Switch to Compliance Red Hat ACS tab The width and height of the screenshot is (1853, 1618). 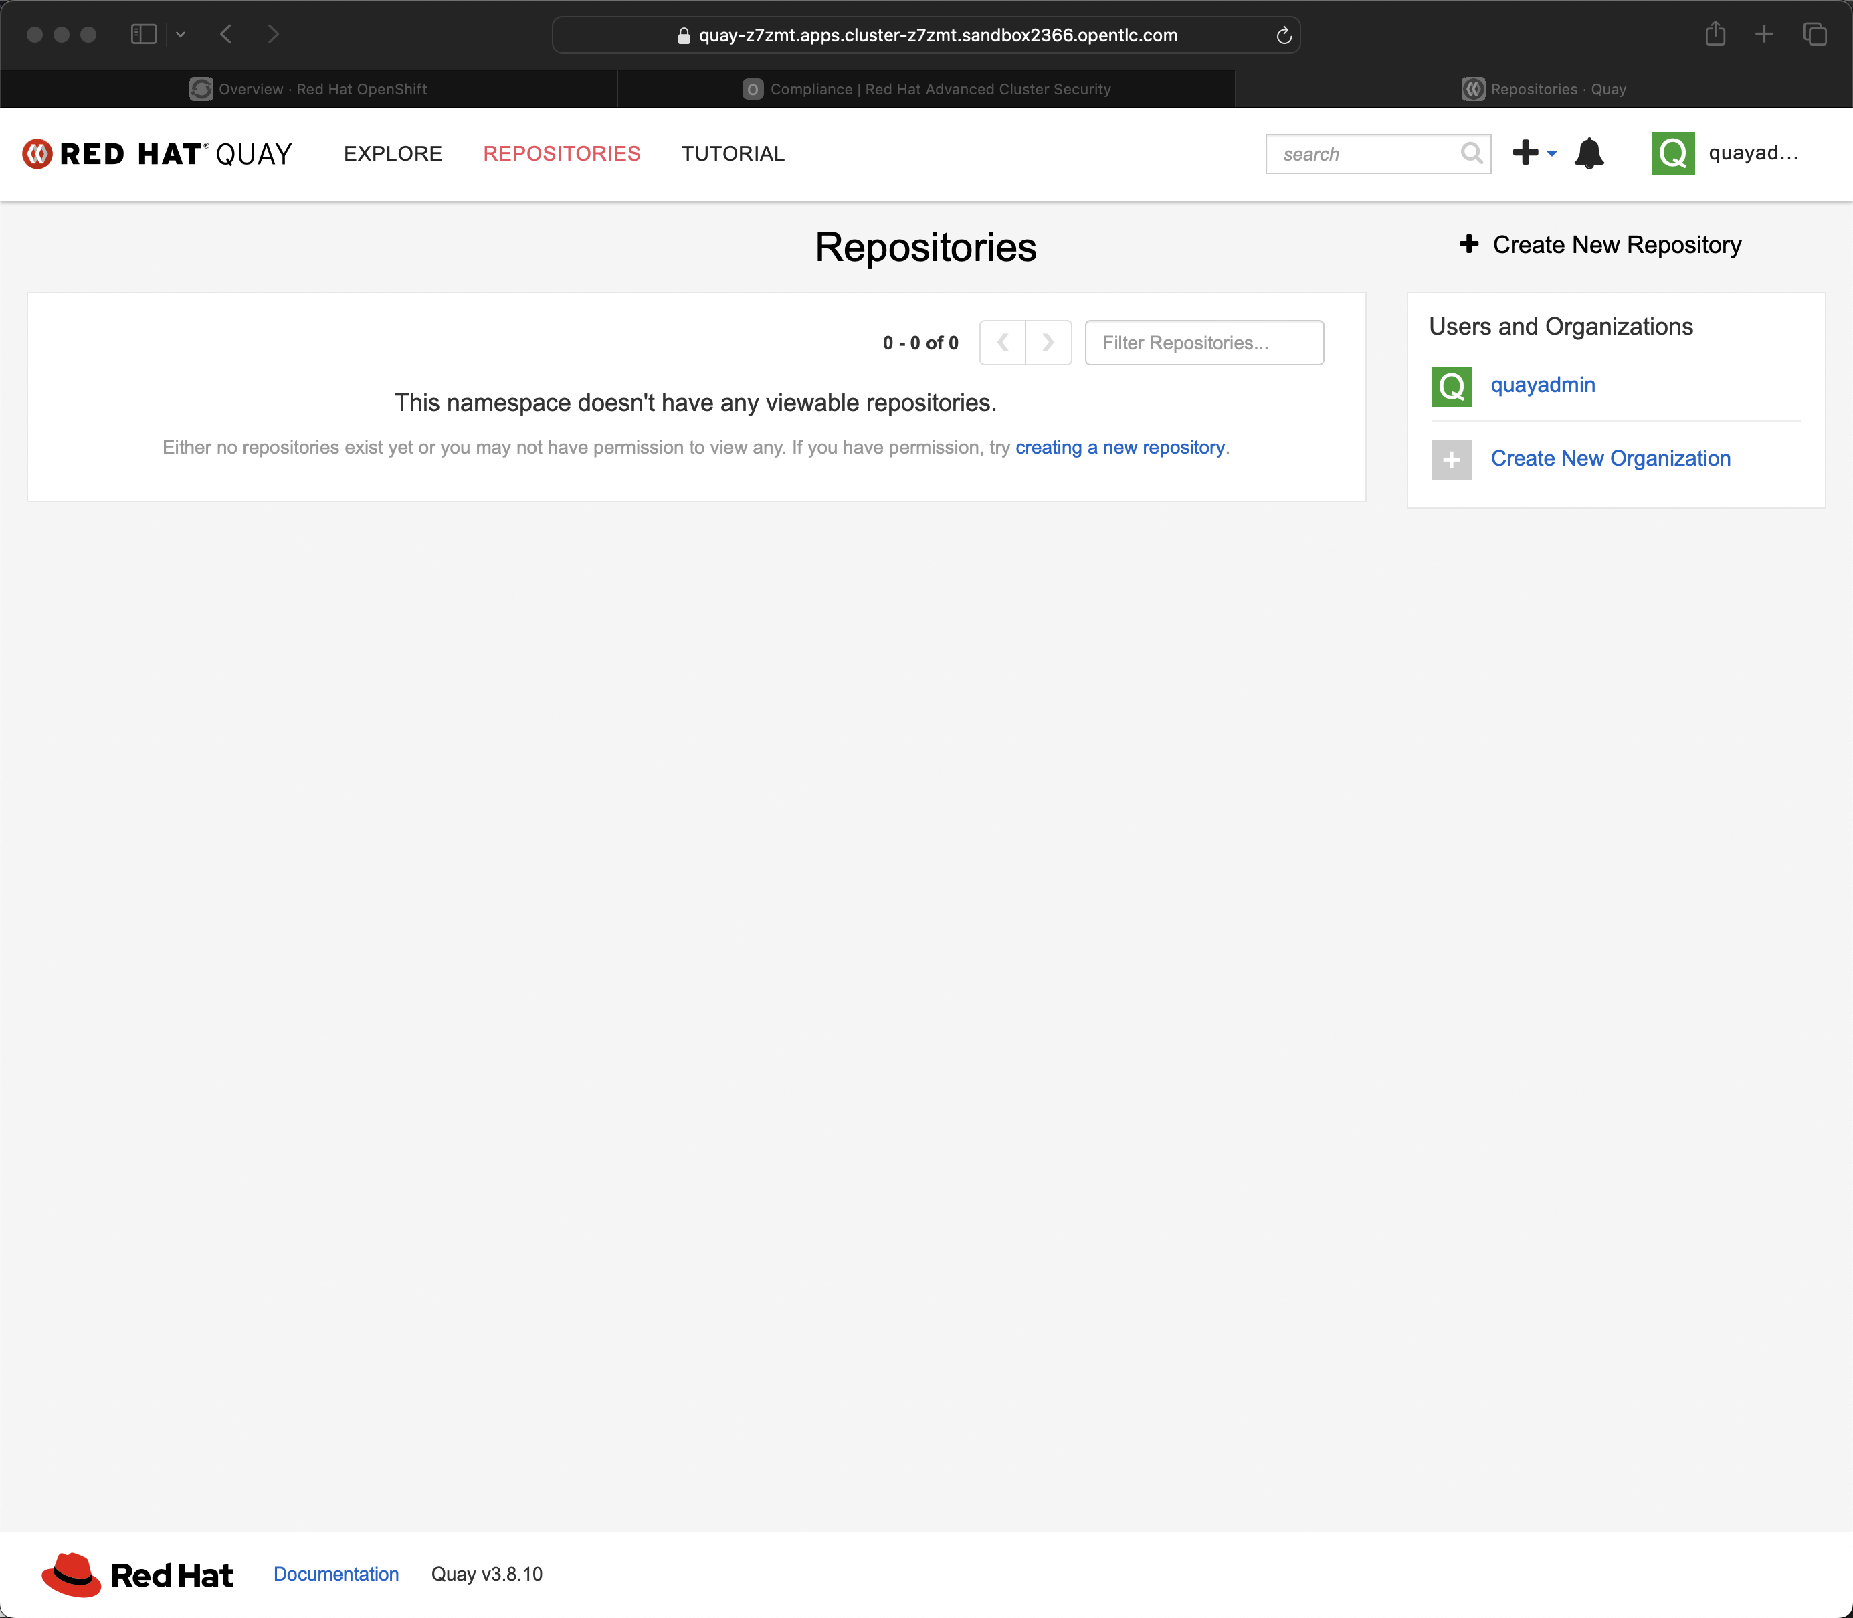[926, 88]
